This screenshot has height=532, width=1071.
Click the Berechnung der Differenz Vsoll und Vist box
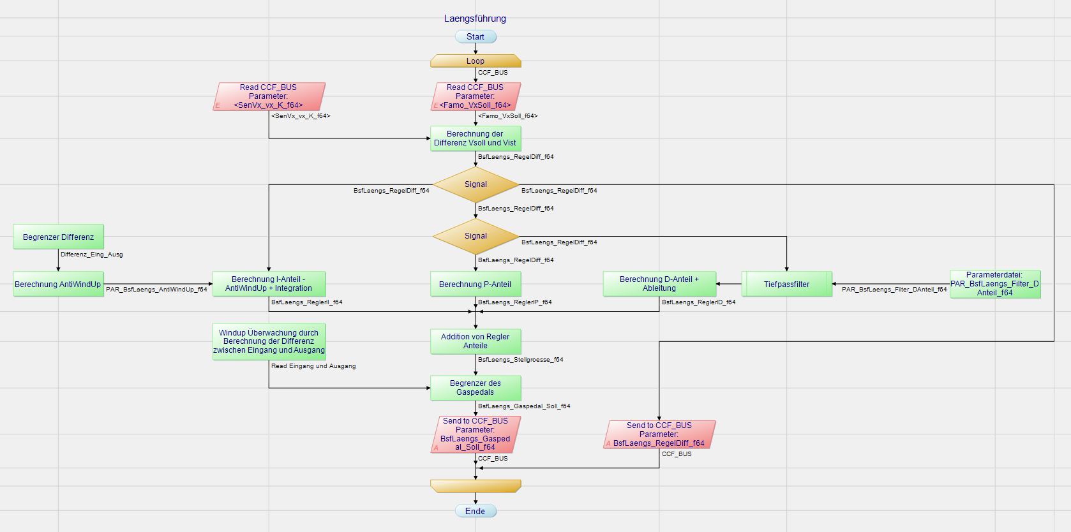click(x=476, y=138)
